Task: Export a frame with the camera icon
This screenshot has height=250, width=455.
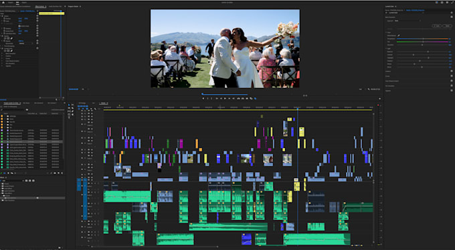Action: pyautogui.click(x=247, y=99)
